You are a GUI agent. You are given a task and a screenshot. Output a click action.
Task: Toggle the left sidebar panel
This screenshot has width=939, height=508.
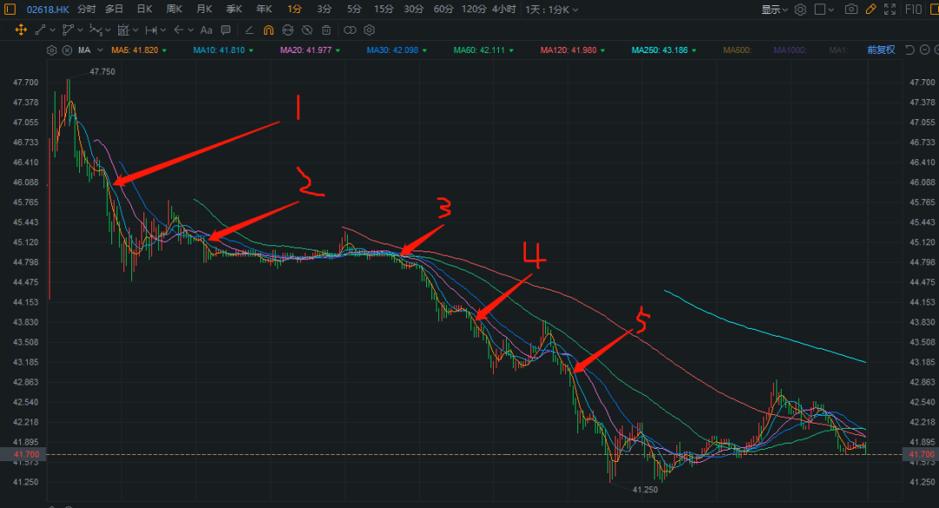tap(10, 9)
